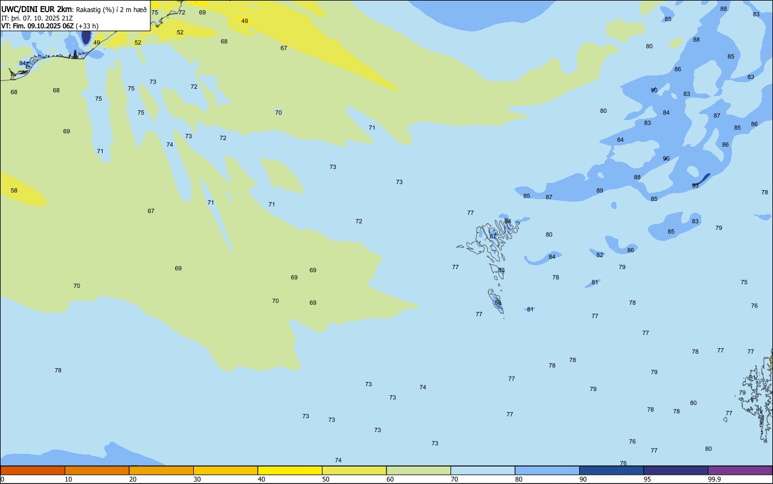Choose the 30–40 golden legend swatch
The width and height of the screenshot is (773, 484).
tap(225, 470)
